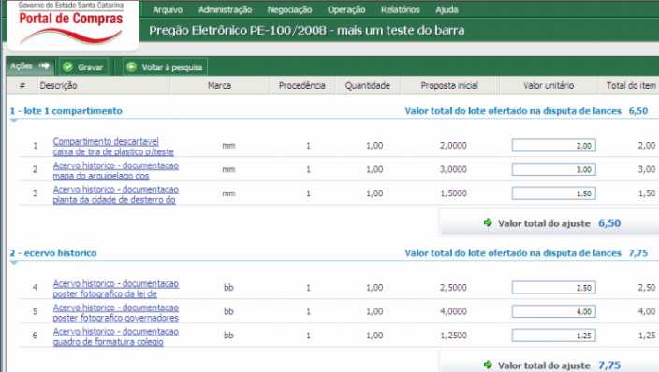Click the # column header
This screenshot has width=659, height=372.
click(22, 85)
